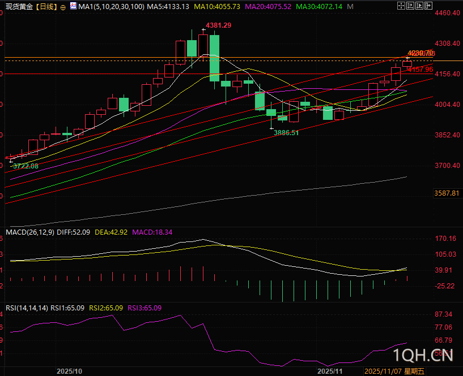
Task: Open the MACD(26,12,9) indicator settings
Action: click(x=30, y=232)
